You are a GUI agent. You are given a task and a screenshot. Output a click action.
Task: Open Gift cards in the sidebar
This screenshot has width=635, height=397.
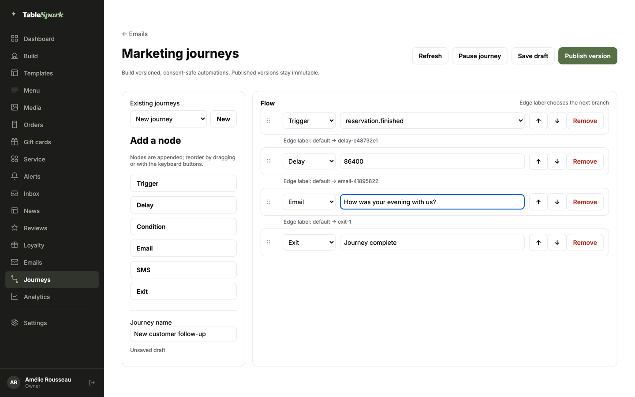pos(52,142)
